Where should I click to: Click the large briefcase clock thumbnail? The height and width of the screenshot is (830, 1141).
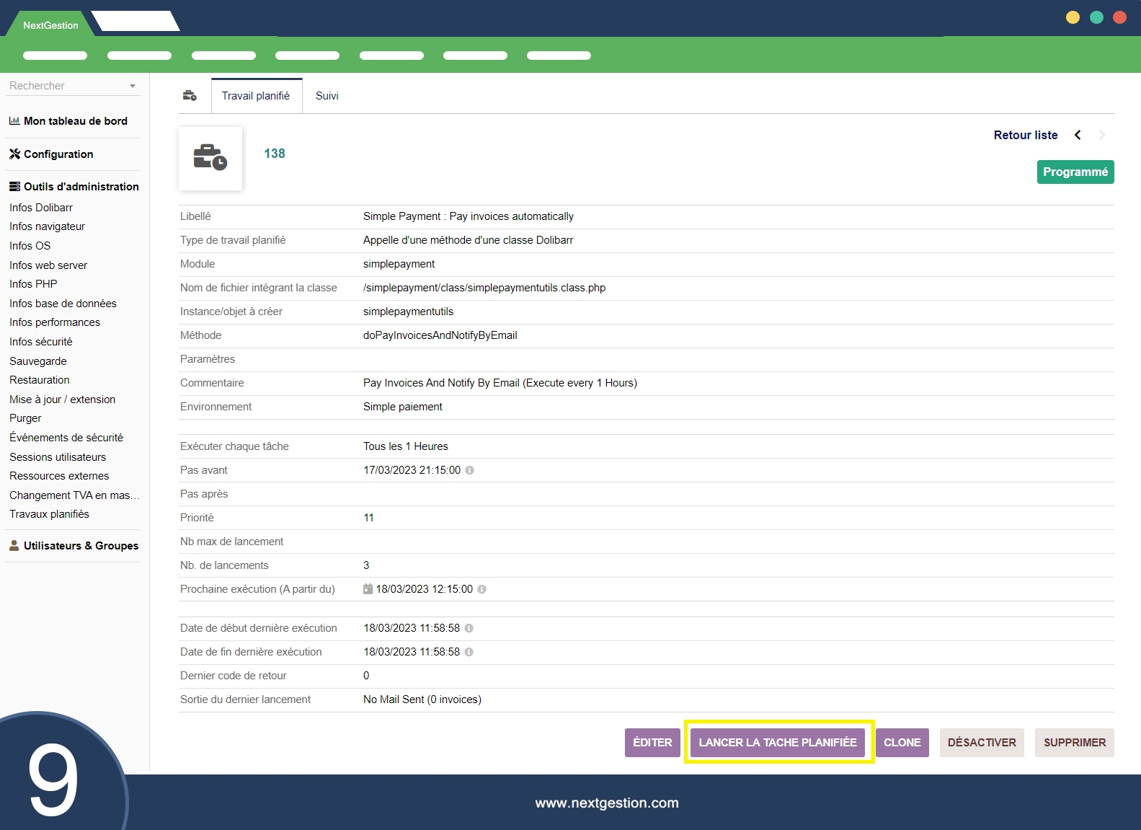(210, 158)
